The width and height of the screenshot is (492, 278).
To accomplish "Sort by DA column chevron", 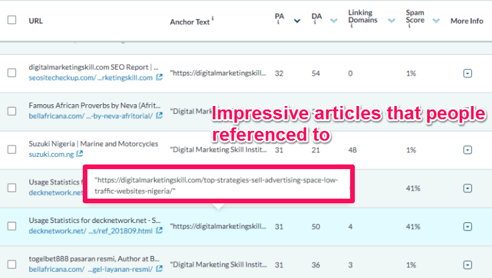I will point(334,21).
